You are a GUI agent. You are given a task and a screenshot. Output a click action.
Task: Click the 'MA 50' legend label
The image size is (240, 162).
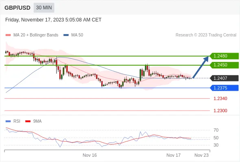77,35
